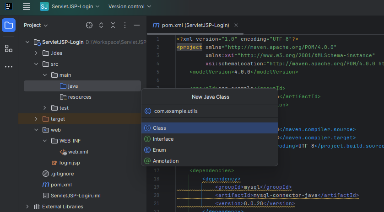Click the Expand Selected icon

coord(101,25)
